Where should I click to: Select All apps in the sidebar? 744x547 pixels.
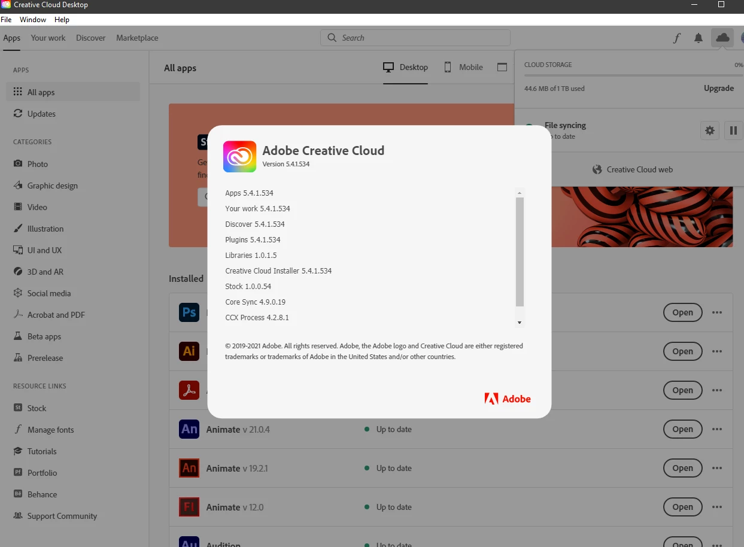tap(74, 92)
